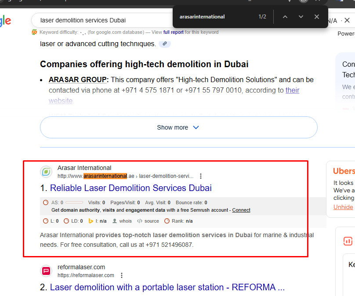
Task: Open 'their website' link for ARASAR GROUP
Action: tap(292, 90)
